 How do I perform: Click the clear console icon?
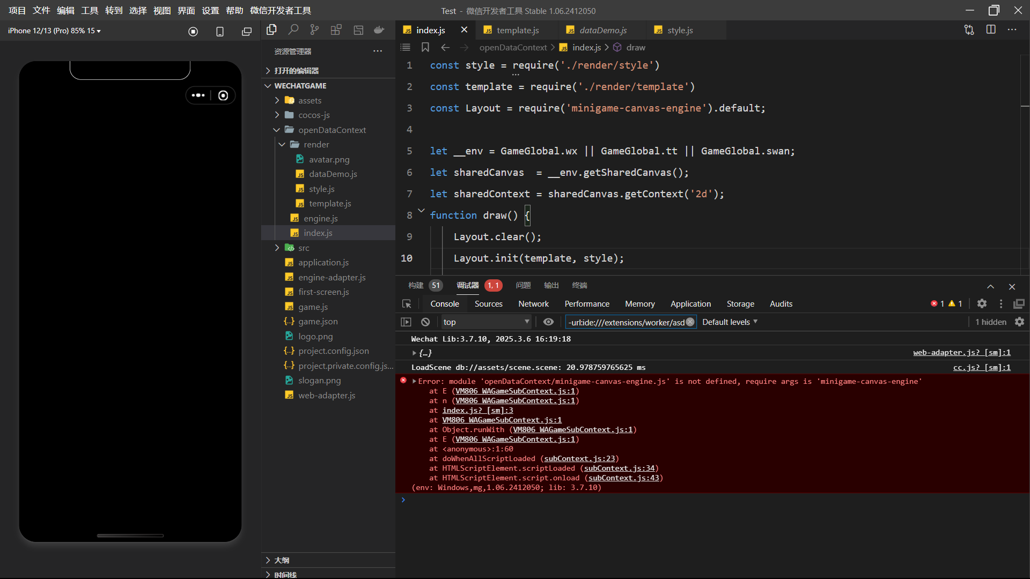(x=425, y=322)
